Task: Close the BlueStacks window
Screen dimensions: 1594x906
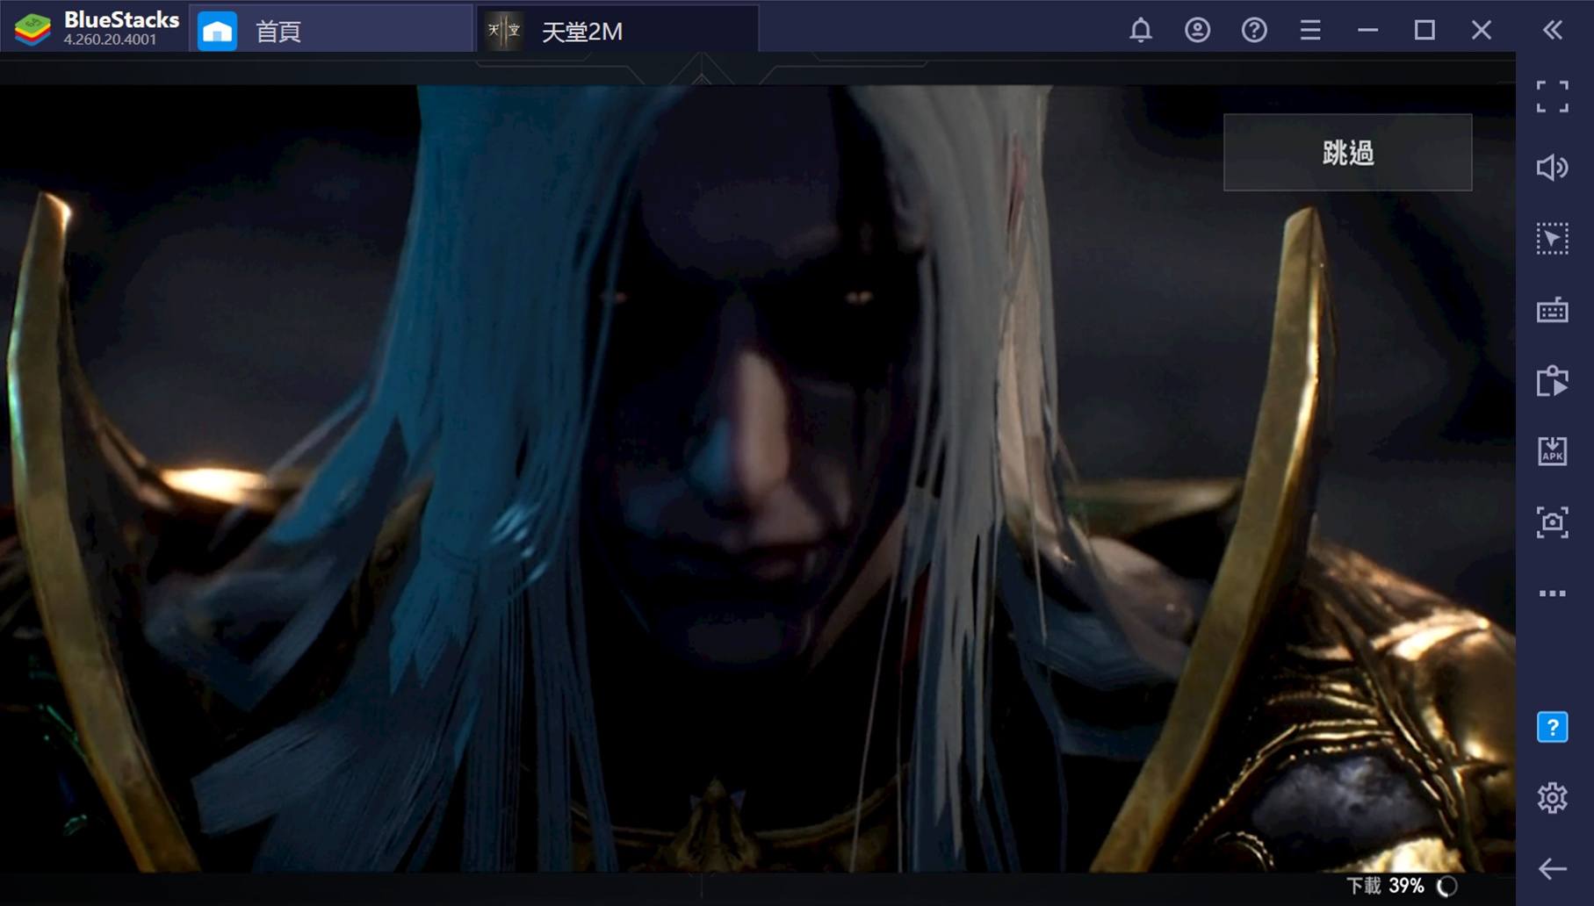Action: tap(1482, 30)
